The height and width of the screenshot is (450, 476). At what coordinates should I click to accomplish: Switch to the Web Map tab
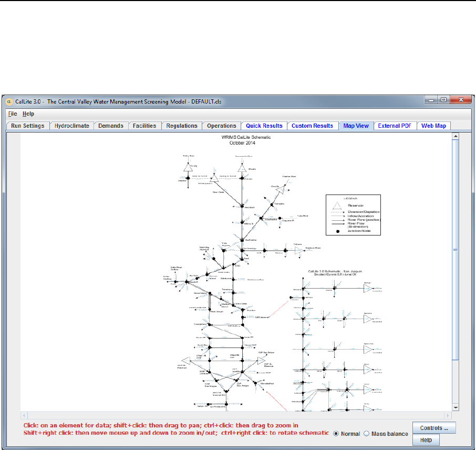434,126
